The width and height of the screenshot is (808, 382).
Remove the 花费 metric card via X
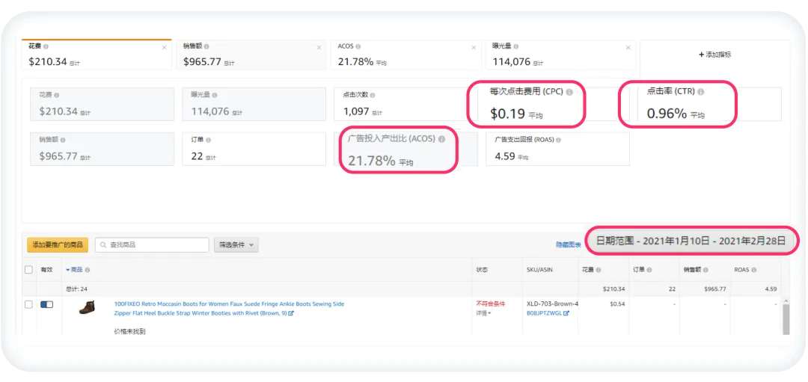164,48
